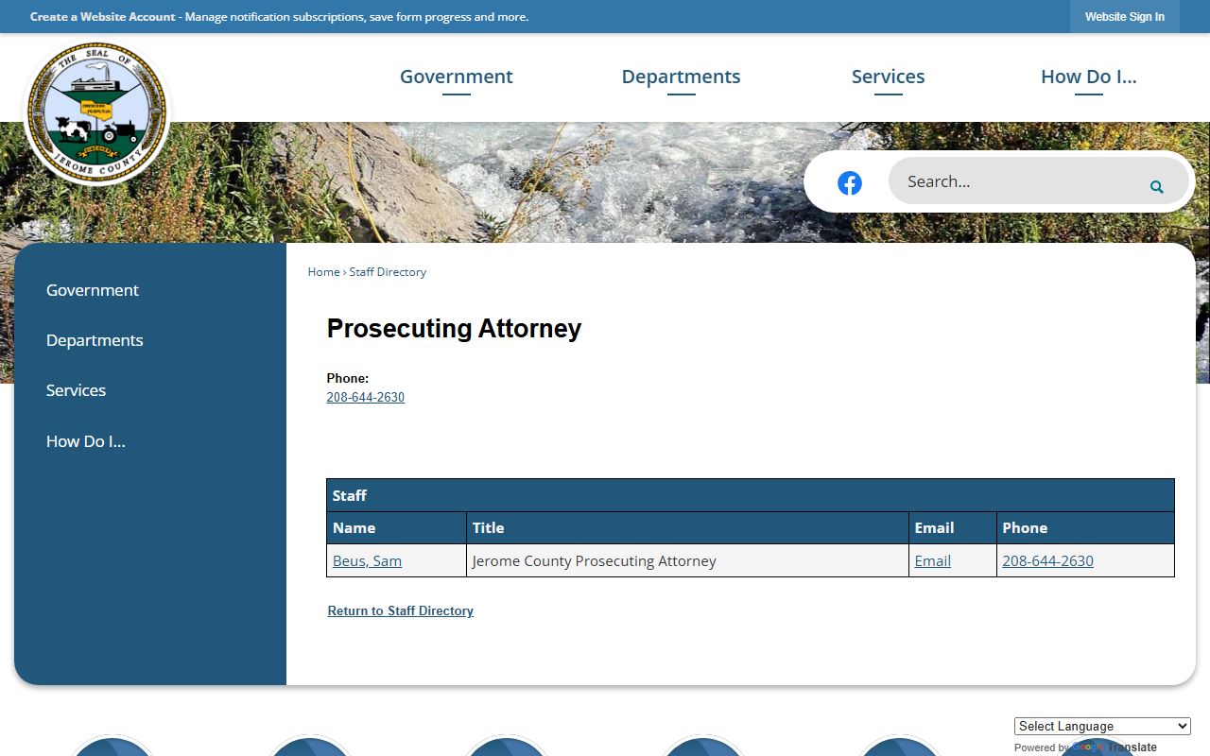Open the Facebook icon link
The height and width of the screenshot is (756, 1210).
click(850, 183)
